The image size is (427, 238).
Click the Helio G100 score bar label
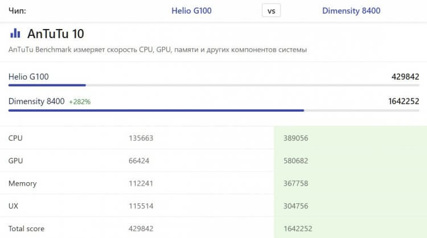[x=28, y=76]
